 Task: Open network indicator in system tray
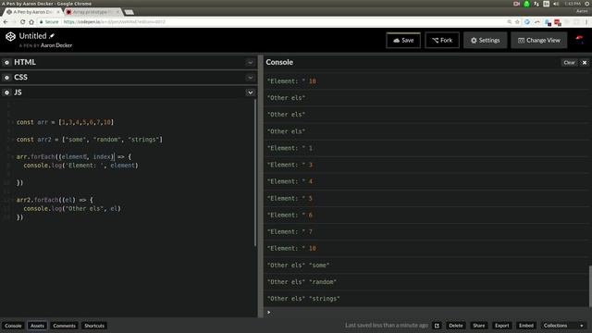536,4
